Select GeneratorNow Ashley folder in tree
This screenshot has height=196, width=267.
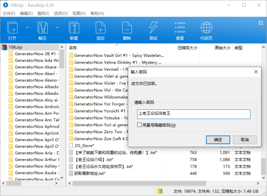point(34,166)
